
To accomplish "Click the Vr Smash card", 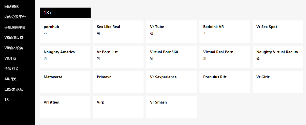I will [171, 107].
